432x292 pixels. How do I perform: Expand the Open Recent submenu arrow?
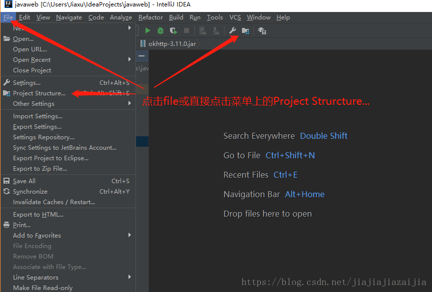coord(129,59)
